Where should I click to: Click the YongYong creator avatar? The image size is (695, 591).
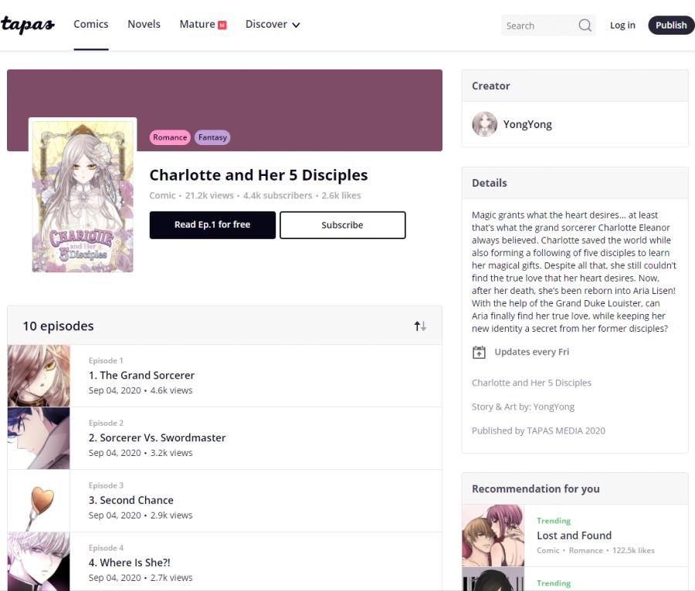[x=484, y=124]
